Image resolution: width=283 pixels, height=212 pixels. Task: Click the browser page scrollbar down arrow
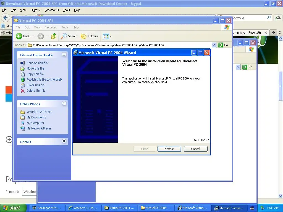(x=281, y=196)
